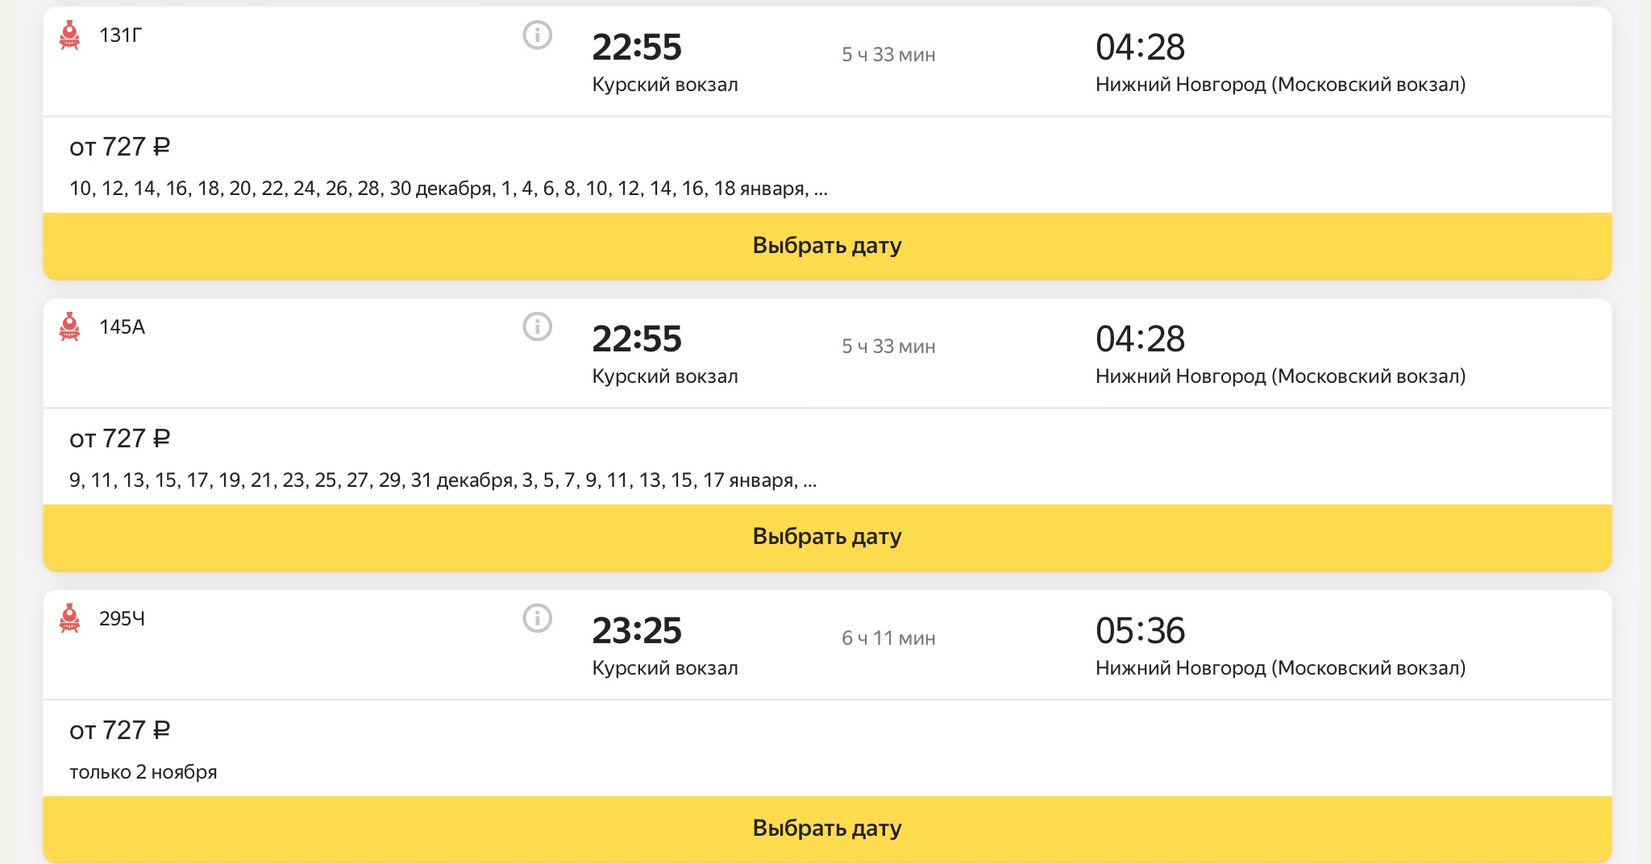
Task: Open the info icon for train 295Ч
Action: coord(538,619)
